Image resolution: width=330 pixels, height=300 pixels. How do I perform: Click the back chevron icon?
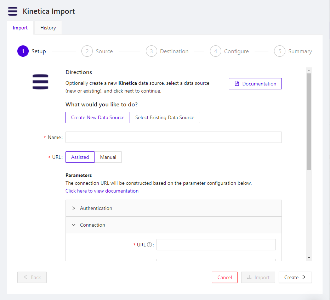point(25,277)
